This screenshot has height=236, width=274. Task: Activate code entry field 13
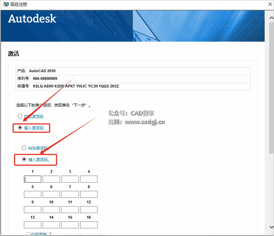(33, 225)
